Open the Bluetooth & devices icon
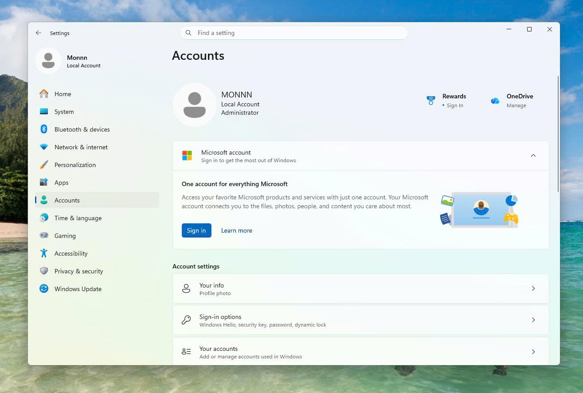Screen dimensions: 583x393 pyautogui.click(x=44, y=129)
